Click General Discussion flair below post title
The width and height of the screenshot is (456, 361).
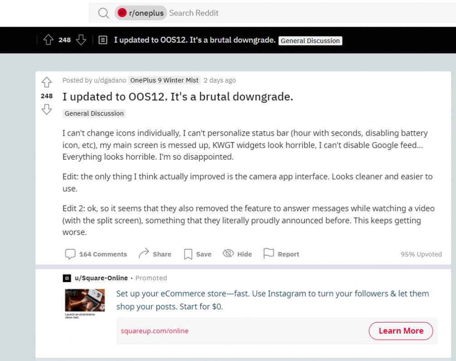tap(94, 113)
